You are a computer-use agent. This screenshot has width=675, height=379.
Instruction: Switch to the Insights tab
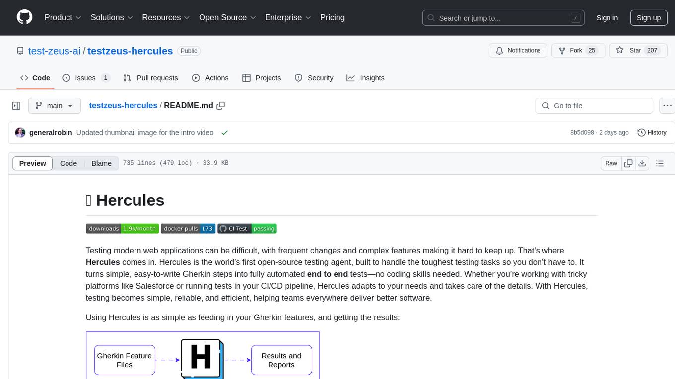click(365, 78)
